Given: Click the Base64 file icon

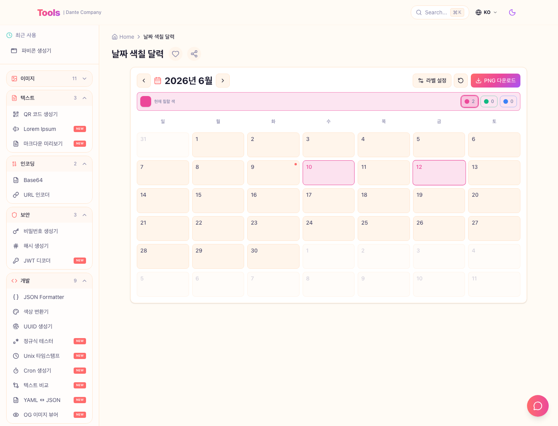Looking at the screenshot, I should (x=16, y=180).
